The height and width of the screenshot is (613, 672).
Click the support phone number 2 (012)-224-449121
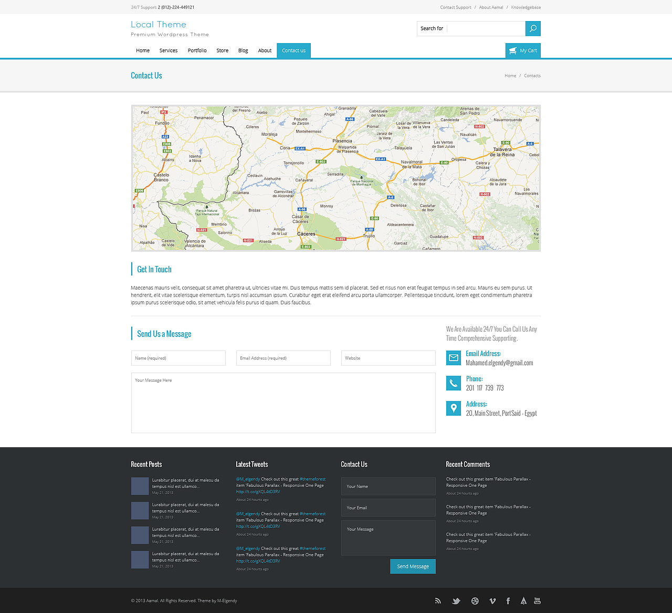[176, 7]
